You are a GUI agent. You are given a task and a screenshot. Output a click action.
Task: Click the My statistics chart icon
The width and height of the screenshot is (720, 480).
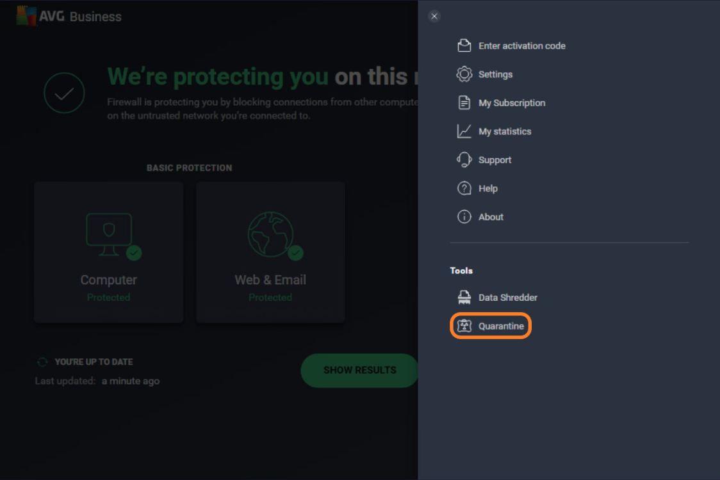click(x=464, y=131)
